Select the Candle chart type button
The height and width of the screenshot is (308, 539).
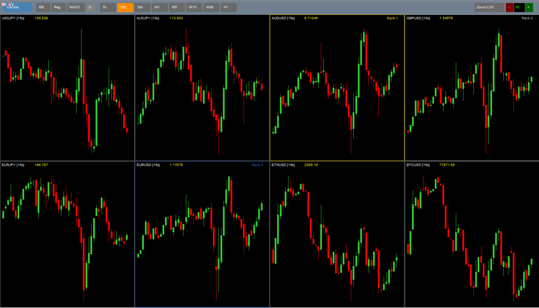(x=17, y=8)
